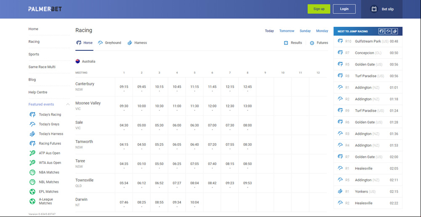Open the Canterbury NSW meeting
Image resolution: width=421 pixels, height=217 pixels.
[85, 86]
